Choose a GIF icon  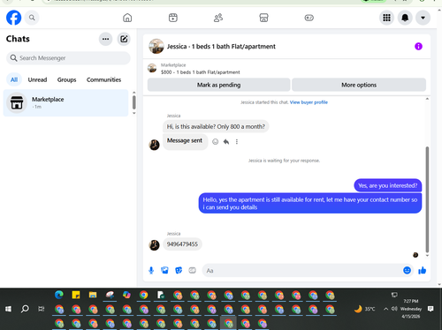tap(192, 270)
